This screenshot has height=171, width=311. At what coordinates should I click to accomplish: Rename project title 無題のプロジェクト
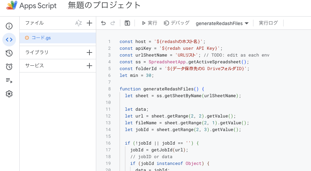pyautogui.click(x=104, y=5)
